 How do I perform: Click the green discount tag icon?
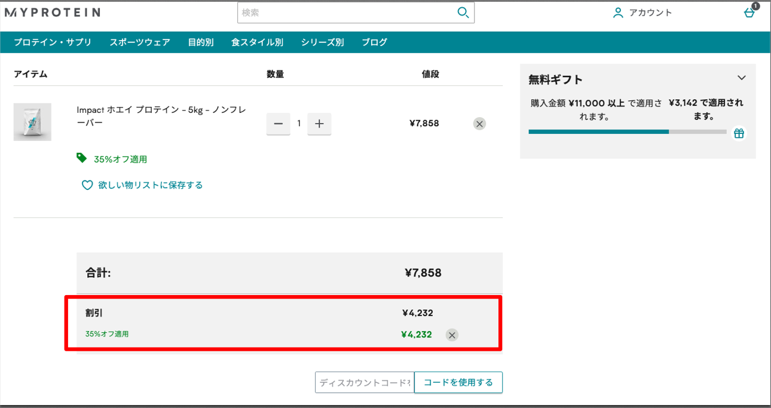[81, 158]
